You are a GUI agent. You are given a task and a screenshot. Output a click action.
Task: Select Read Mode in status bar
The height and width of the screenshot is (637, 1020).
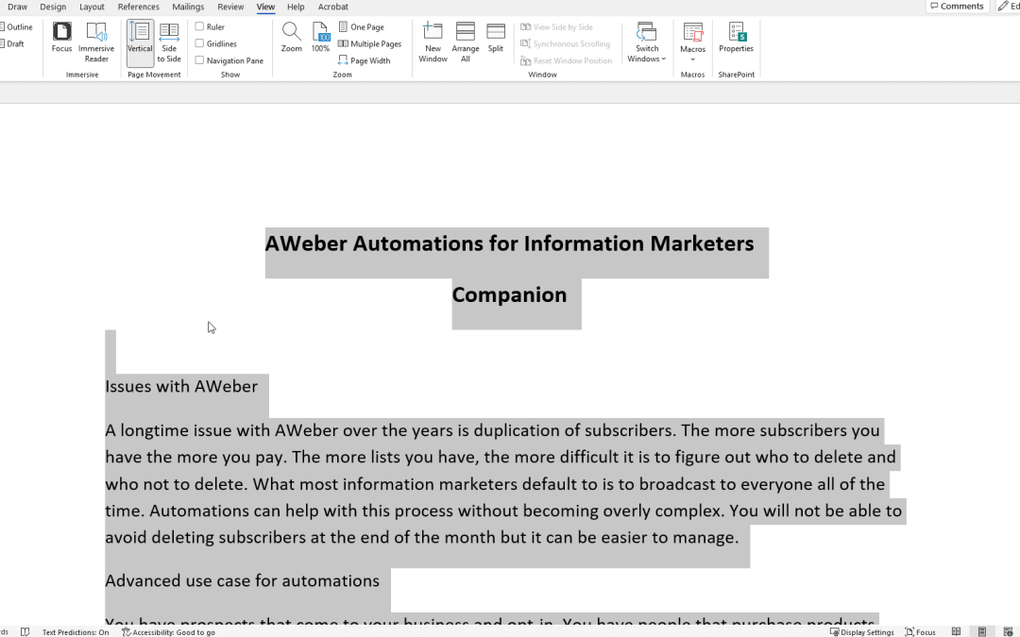(956, 631)
